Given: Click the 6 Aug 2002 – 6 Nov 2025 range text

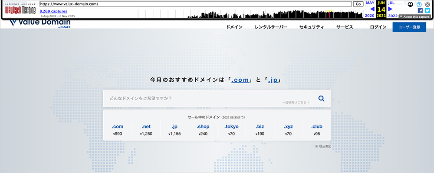Looking at the screenshot, I should tap(58, 16).
